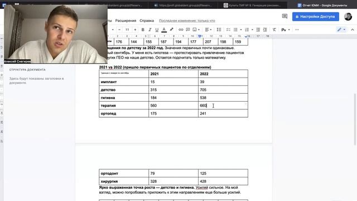
Task: Create a checklist from the toolbar
Action: pos(228,30)
